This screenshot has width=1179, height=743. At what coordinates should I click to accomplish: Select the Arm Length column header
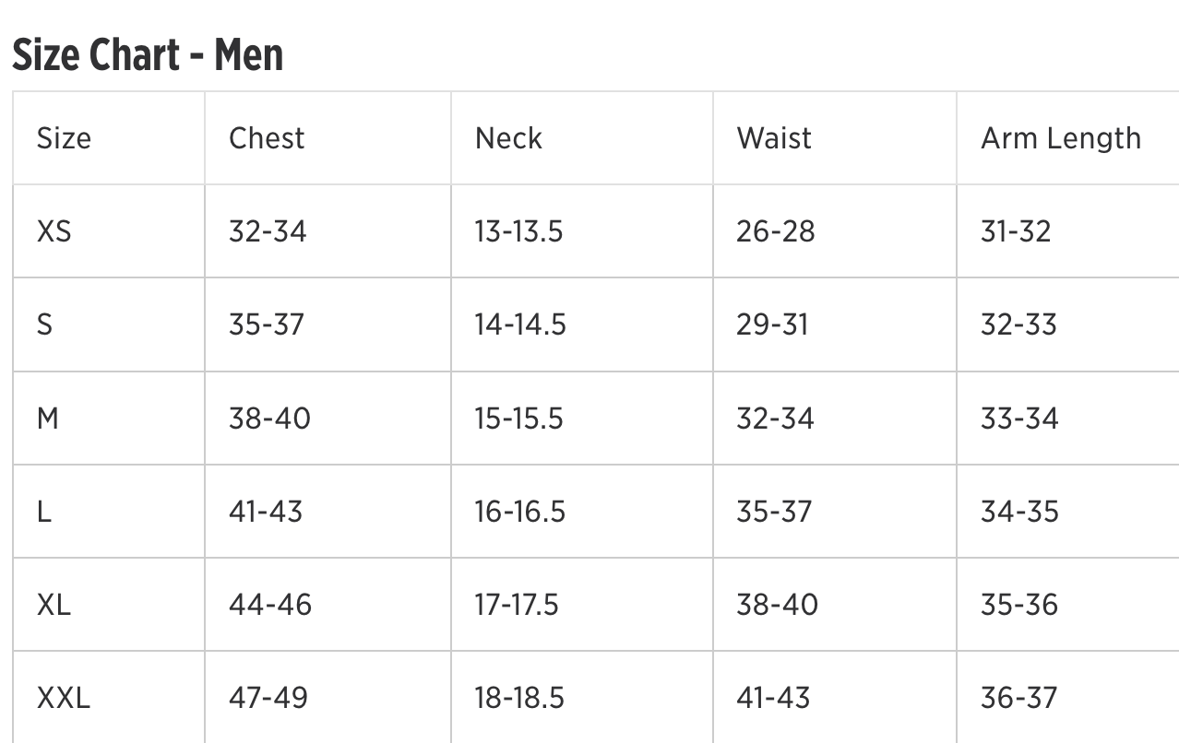(x=1061, y=138)
